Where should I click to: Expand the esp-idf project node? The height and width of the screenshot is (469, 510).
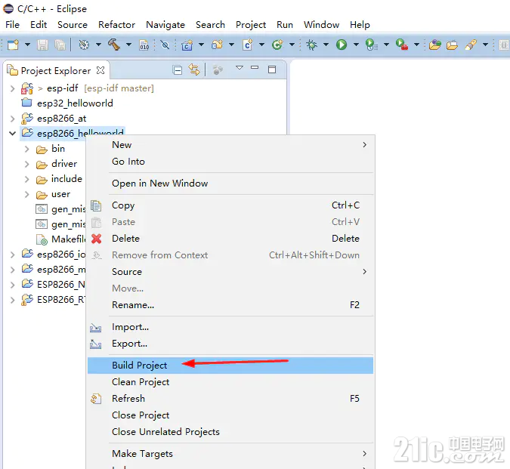pyautogui.click(x=12, y=88)
